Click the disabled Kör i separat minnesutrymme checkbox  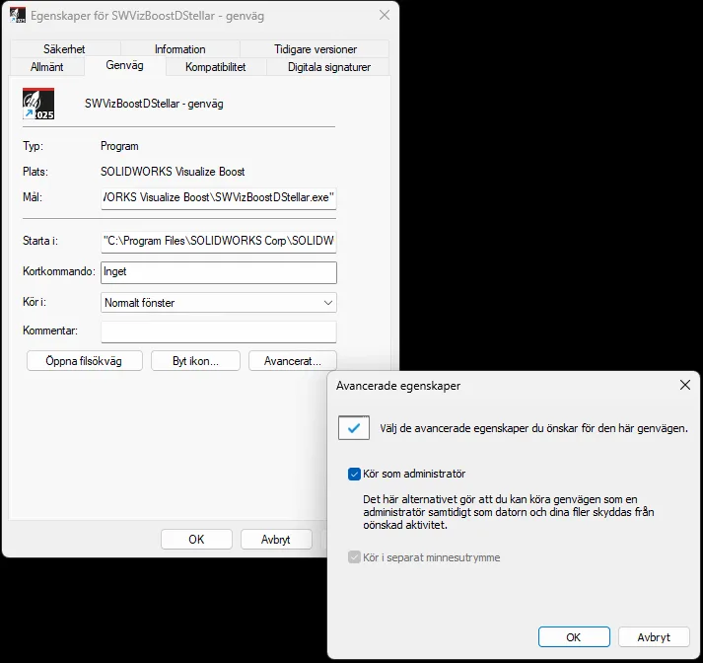(354, 557)
